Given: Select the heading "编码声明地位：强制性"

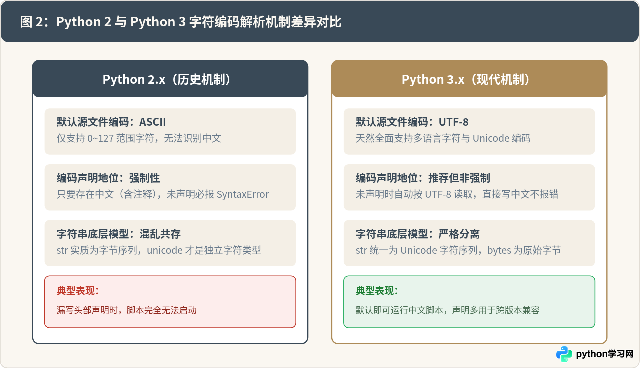Looking at the screenshot, I should [x=108, y=178].
